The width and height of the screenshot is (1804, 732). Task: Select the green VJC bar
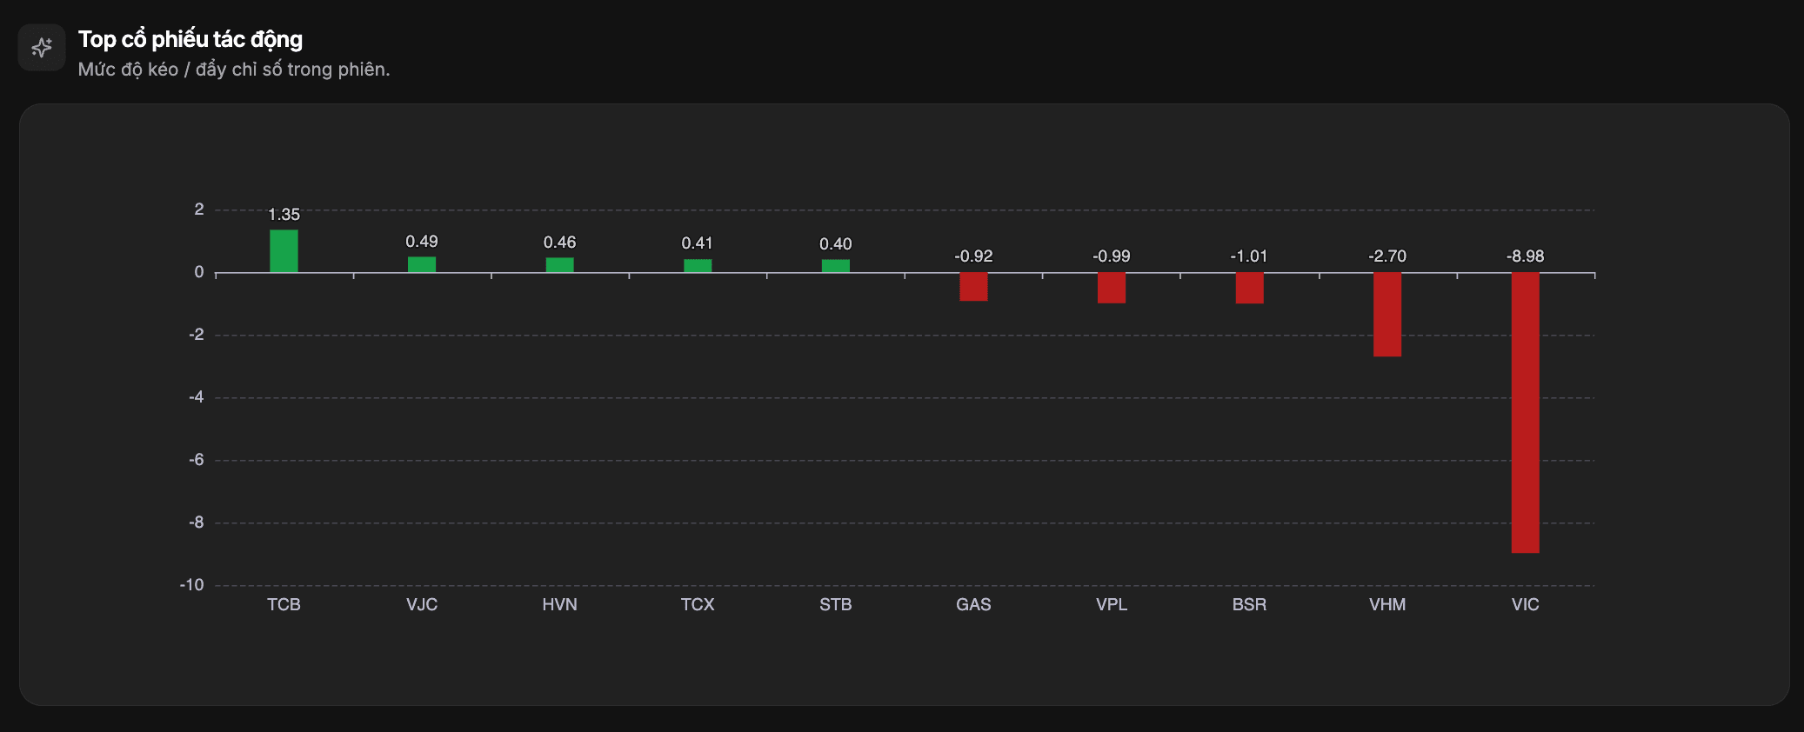[x=422, y=265]
